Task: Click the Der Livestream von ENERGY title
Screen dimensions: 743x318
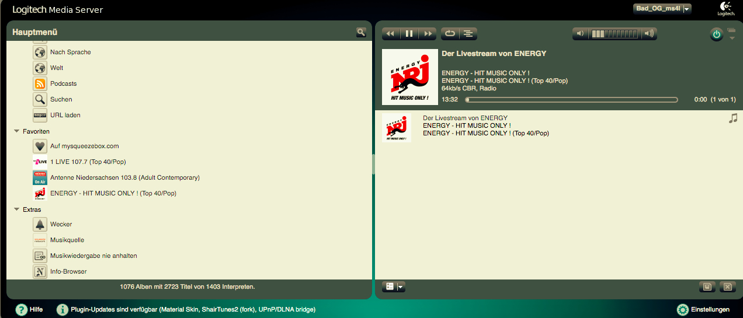Action: [x=494, y=53]
